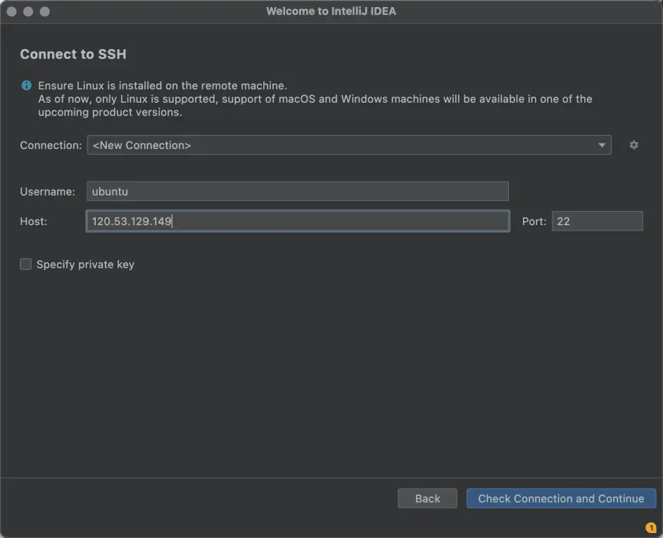Viewport: 663px width, 538px height.
Task: Click inside the Host field with 120.53.129.149
Action: (x=298, y=221)
